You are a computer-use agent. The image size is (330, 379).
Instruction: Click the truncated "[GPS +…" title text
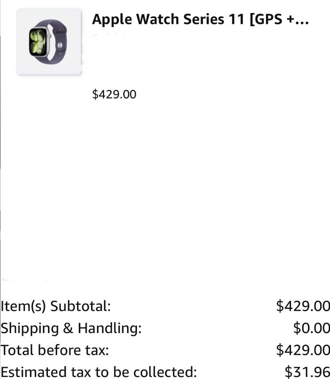pos(279,19)
